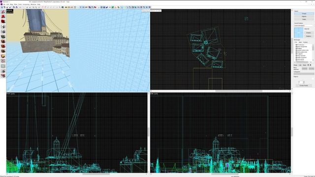Move the selected VisGroup up with the arrow

pyautogui.click(x=308, y=65)
